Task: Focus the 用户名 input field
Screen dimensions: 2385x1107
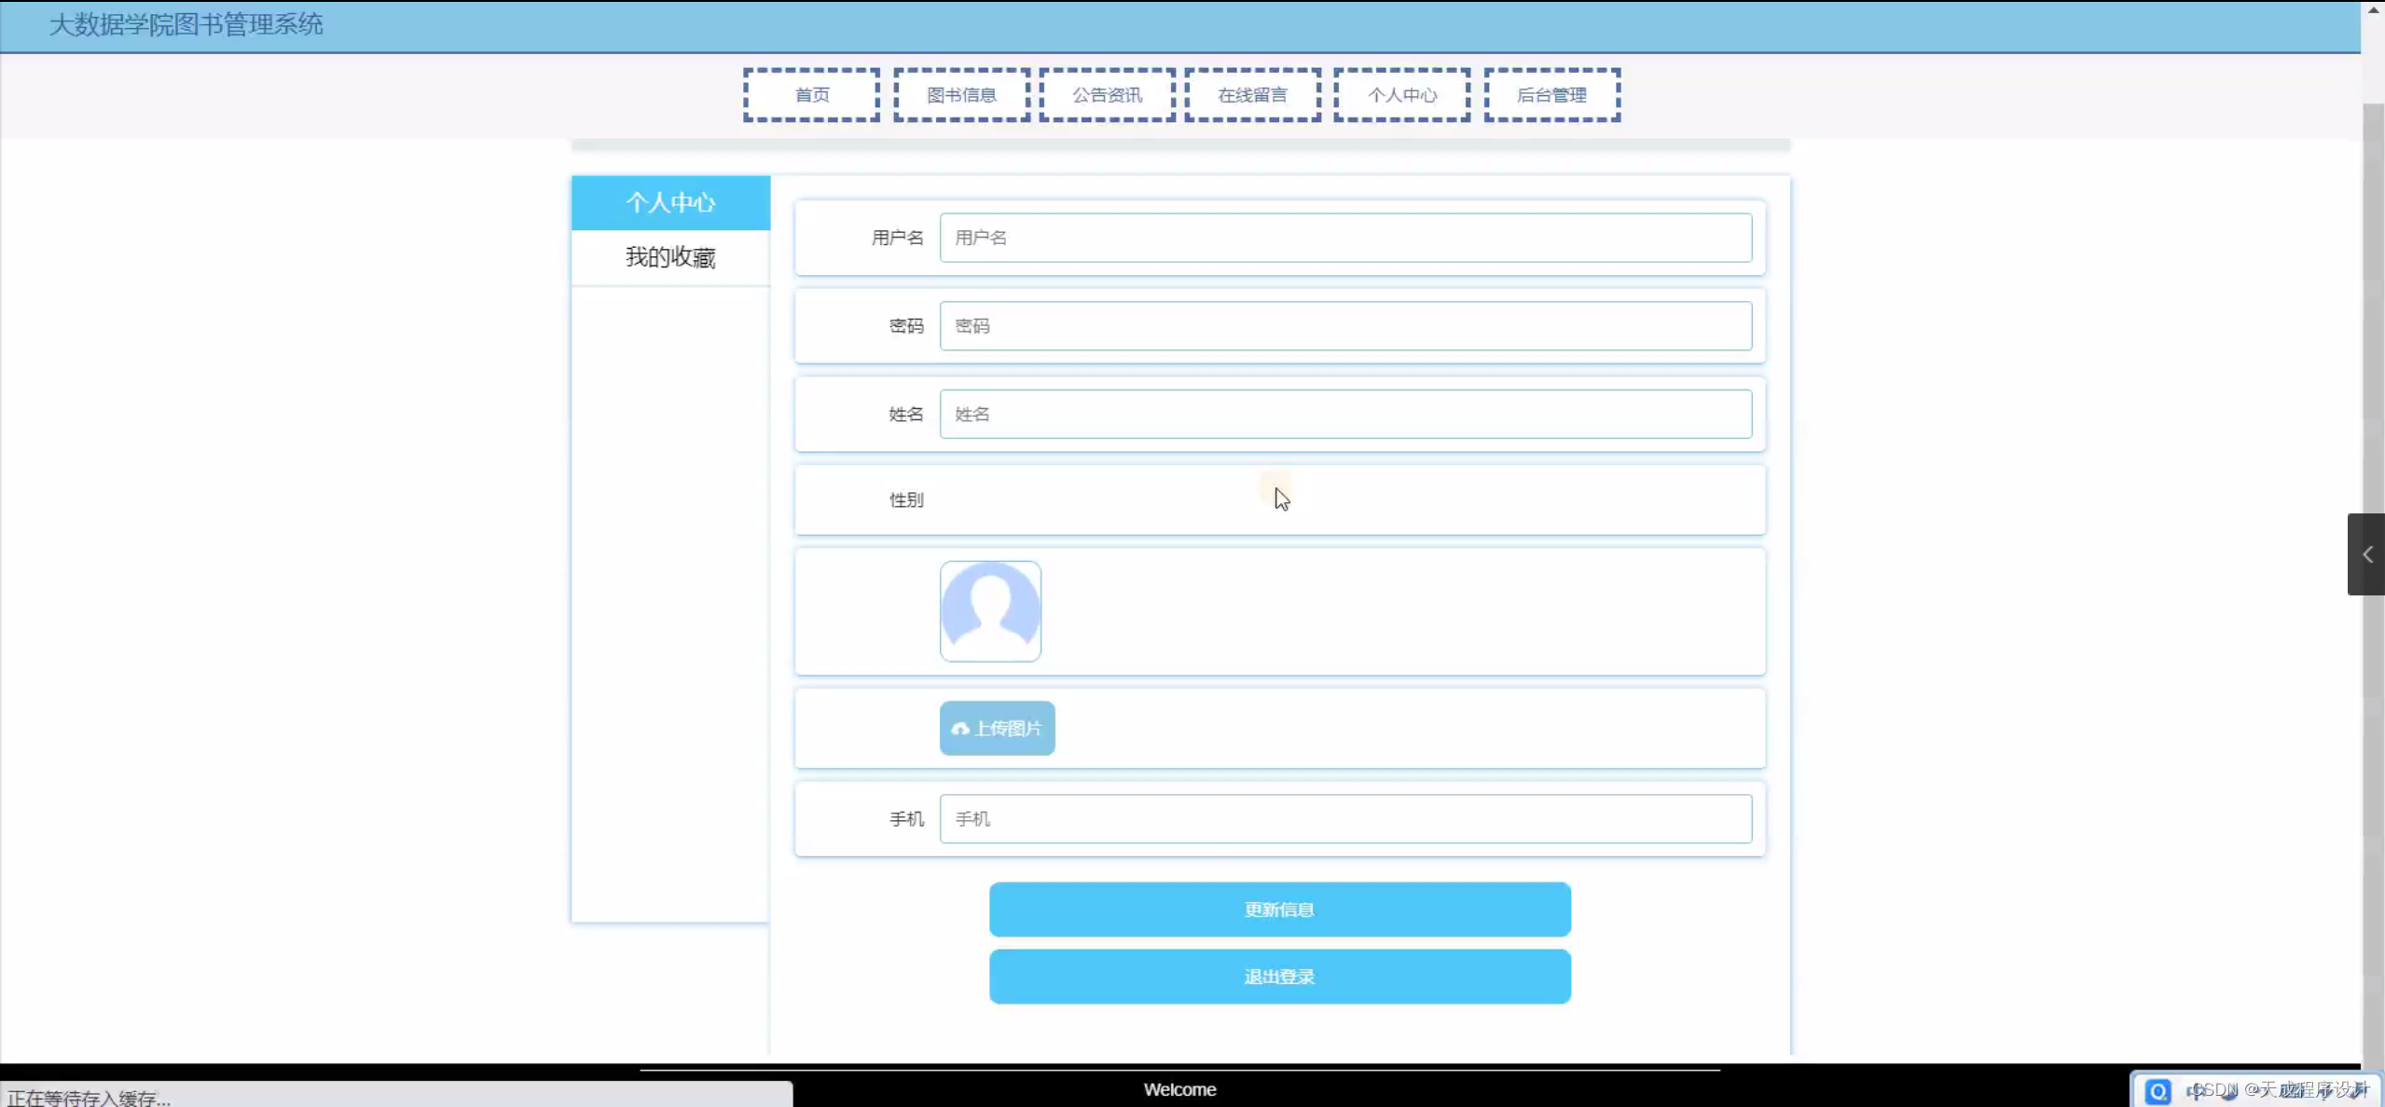Action: pos(1344,238)
